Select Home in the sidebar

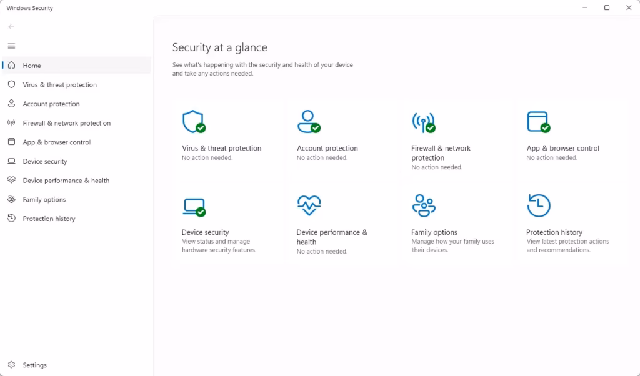(77, 65)
